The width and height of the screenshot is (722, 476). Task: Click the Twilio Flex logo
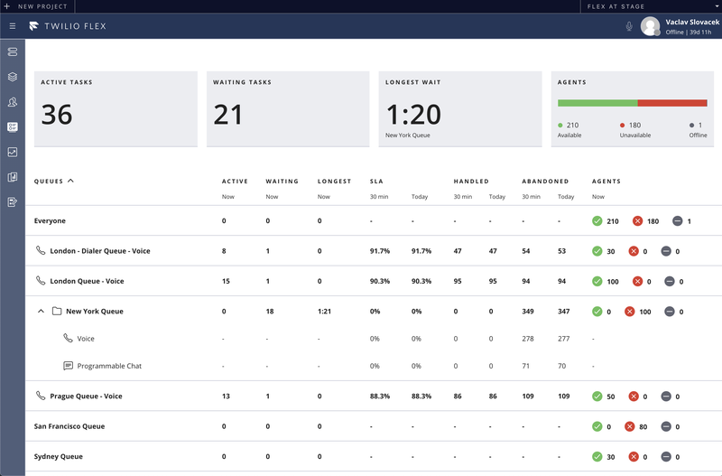69,26
